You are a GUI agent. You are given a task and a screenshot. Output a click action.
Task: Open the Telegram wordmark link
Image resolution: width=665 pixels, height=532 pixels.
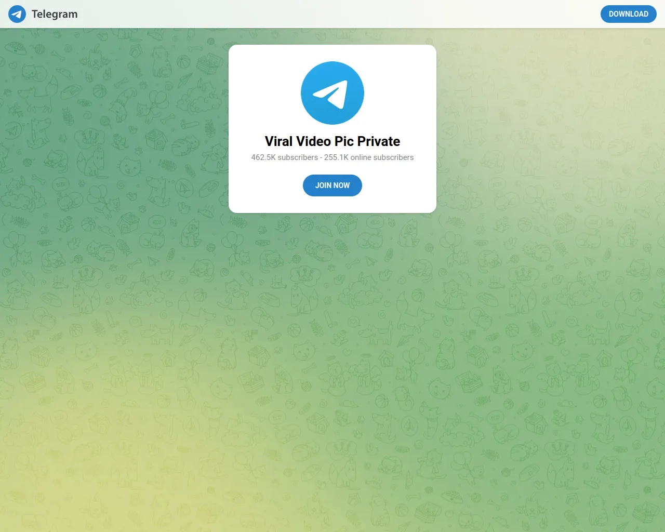click(x=55, y=14)
